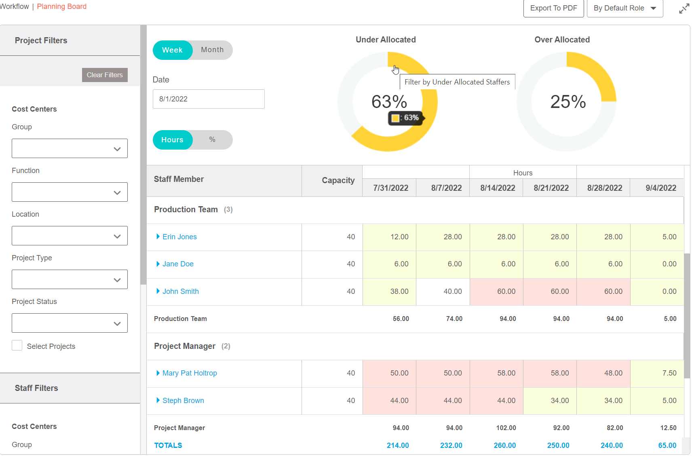Image resolution: width=692 pixels, height=456 pixels.
Task: Click the Date field showing 8/1/2022
Action: pyautogui.click(x=209, y=99)
